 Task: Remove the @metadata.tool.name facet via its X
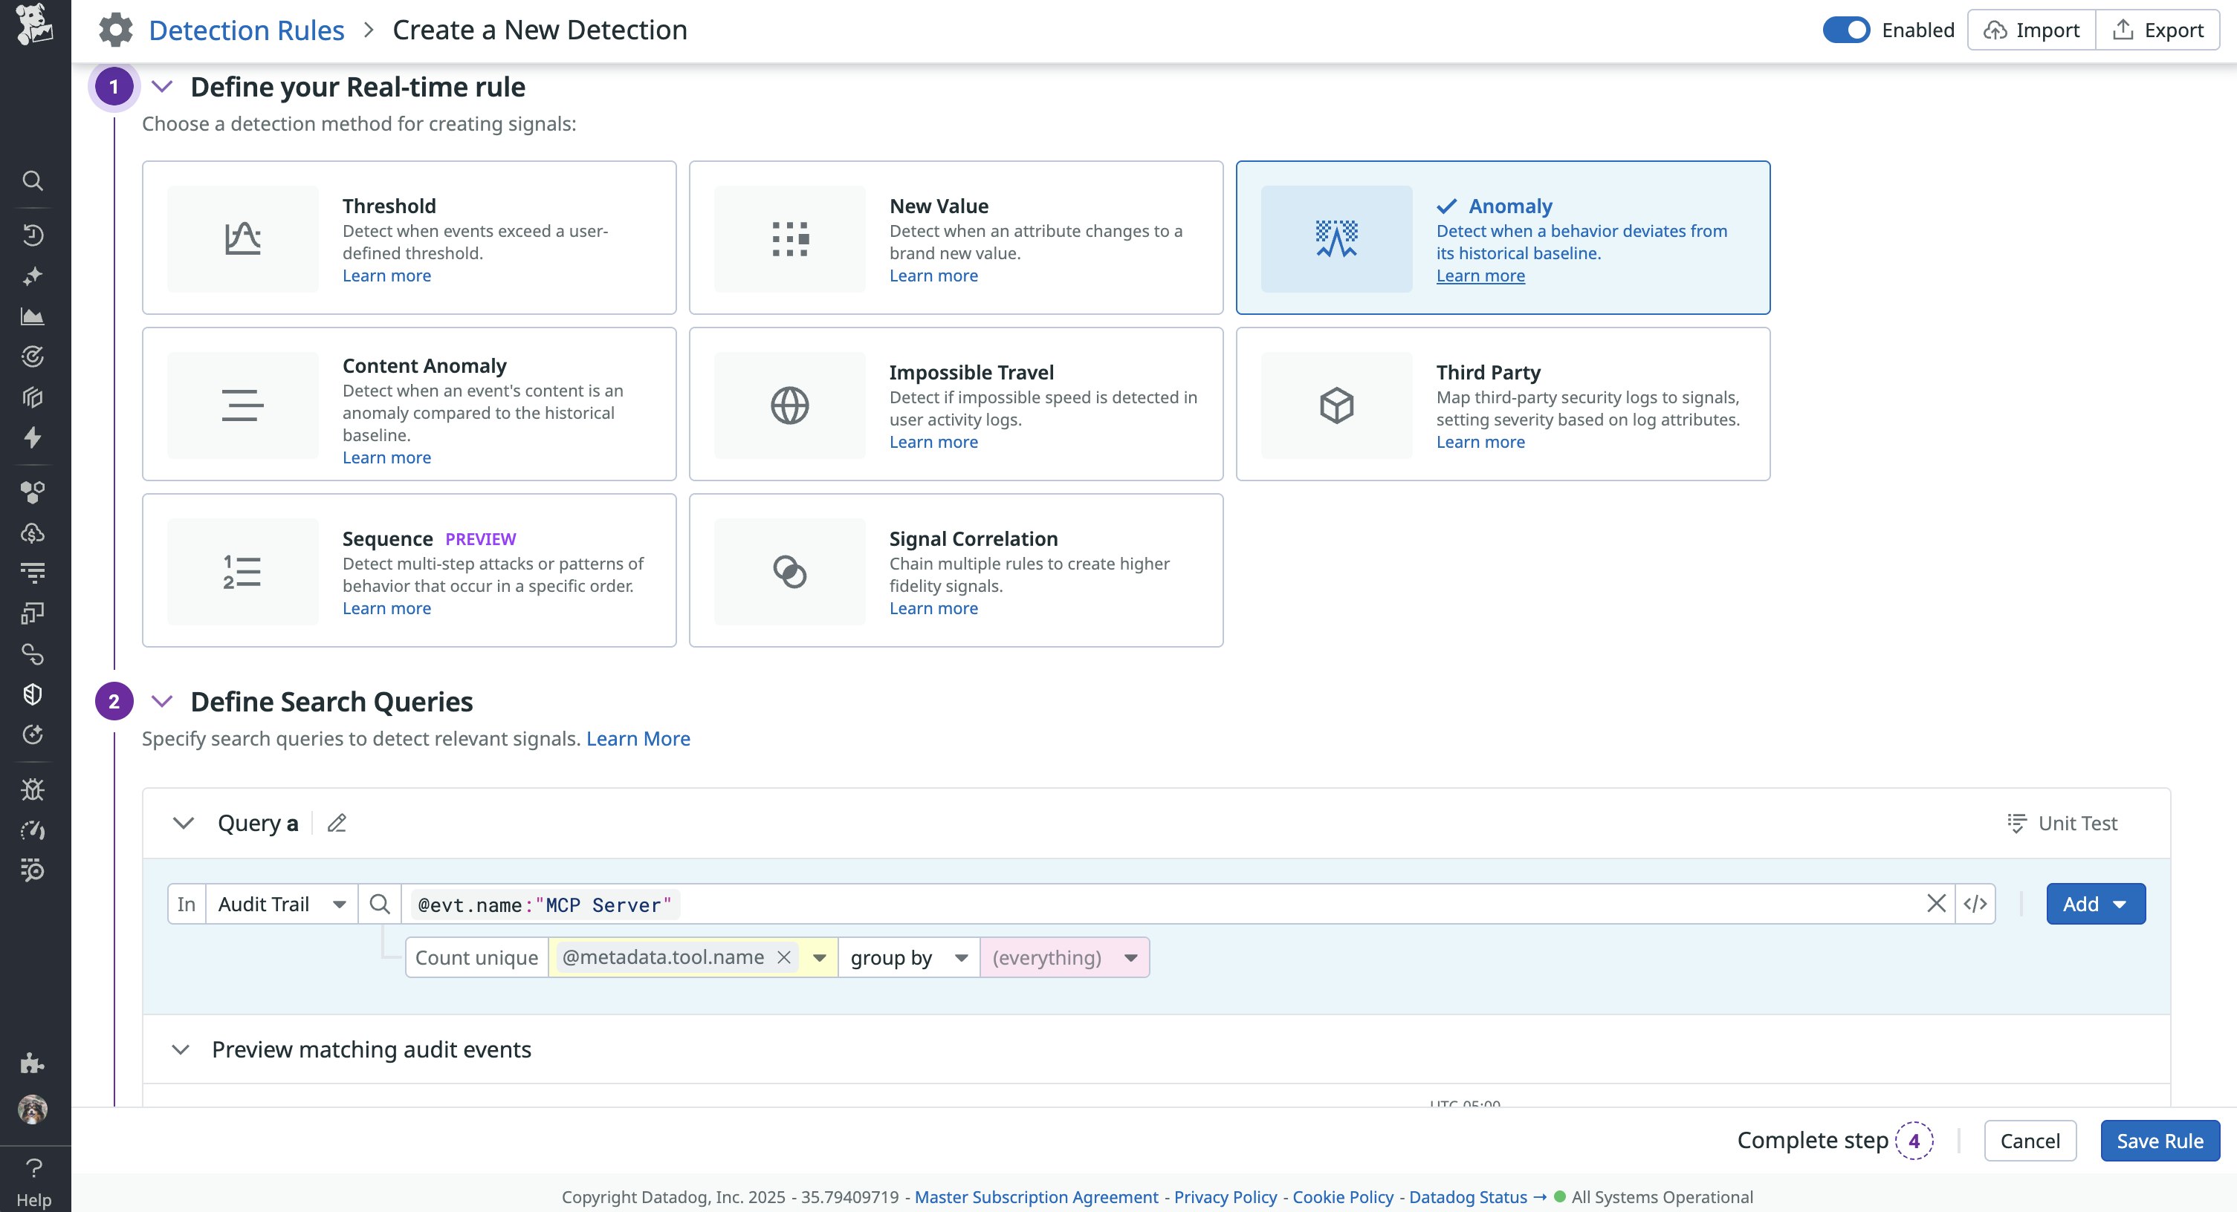784,957
